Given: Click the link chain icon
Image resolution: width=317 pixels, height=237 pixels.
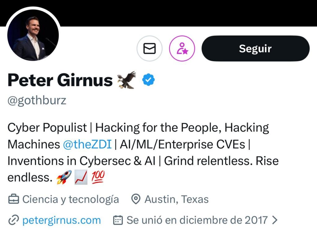Looking at the screenshot, I should coord(14,220).
